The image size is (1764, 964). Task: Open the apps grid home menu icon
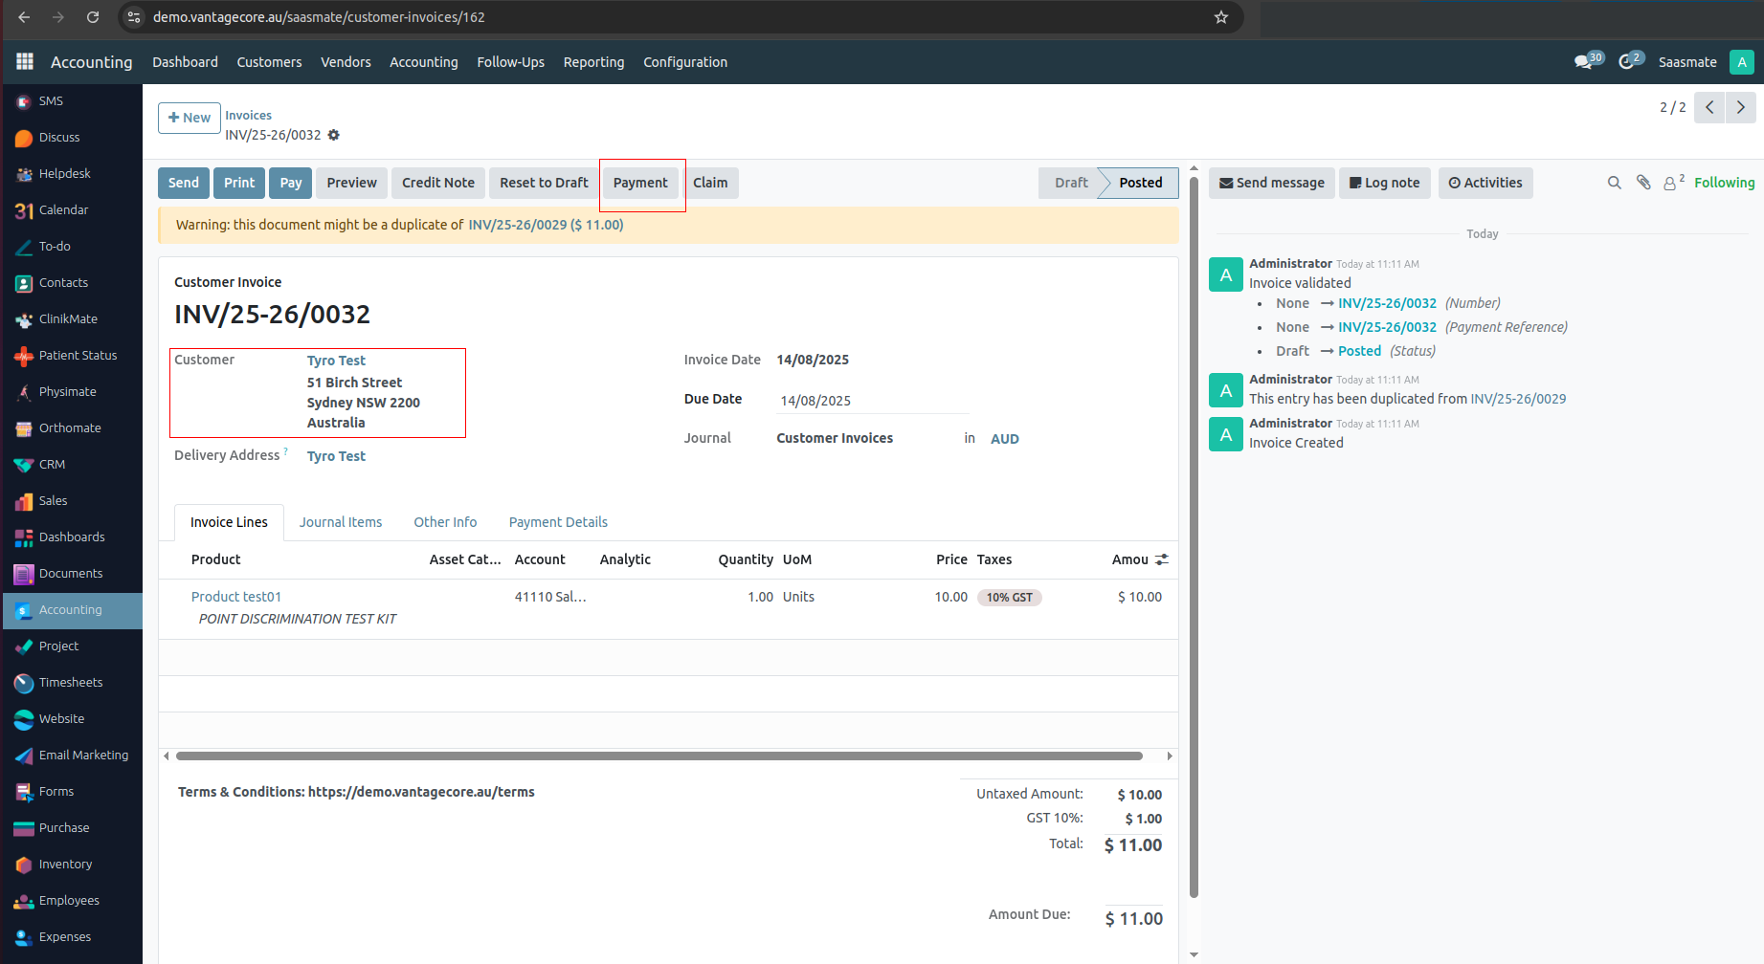tap(25, 61)
